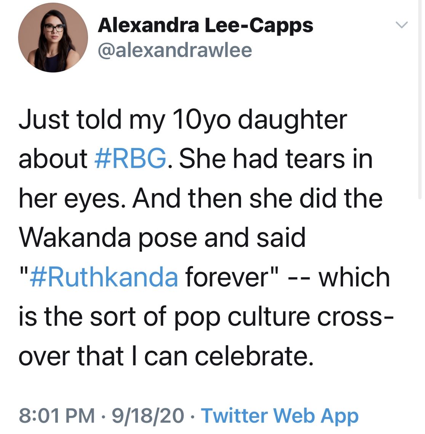Open the #RBG hashtag
The height and width of the screenshot is (434, 425).
point(130,159)
